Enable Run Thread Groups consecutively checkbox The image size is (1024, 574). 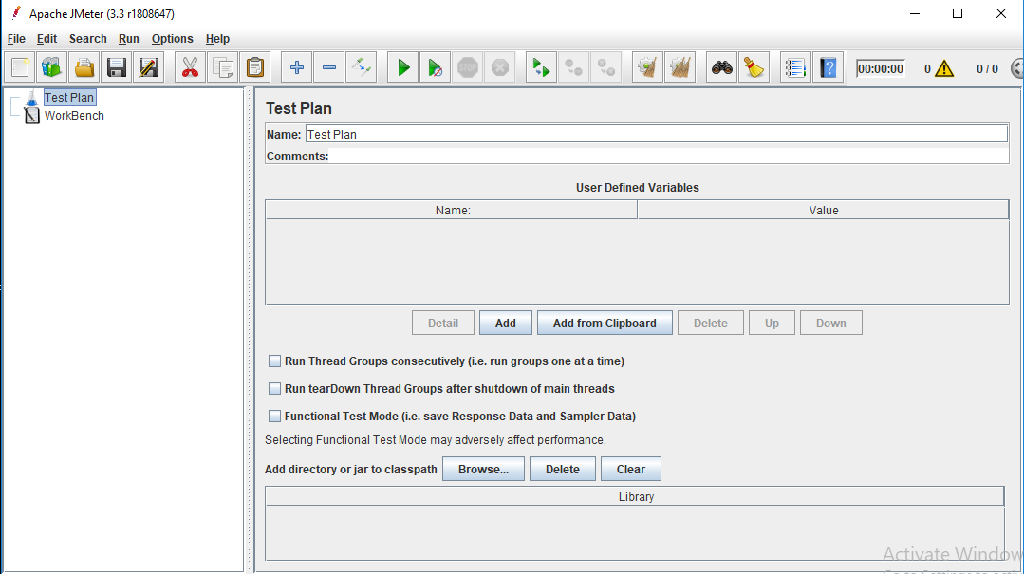[x=275, y=361]
